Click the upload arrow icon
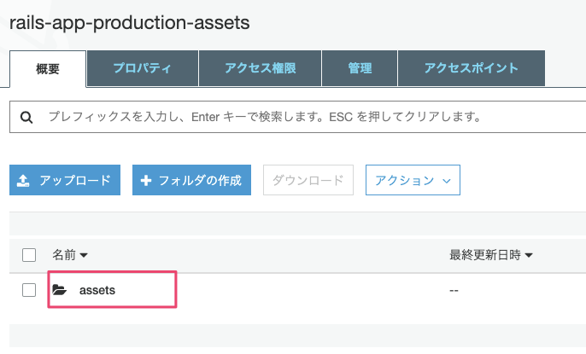This screenshot has height=354, width=586. pos(25,180)
